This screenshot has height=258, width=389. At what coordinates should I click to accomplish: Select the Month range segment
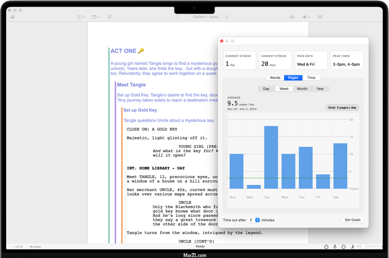coord(302,89)
